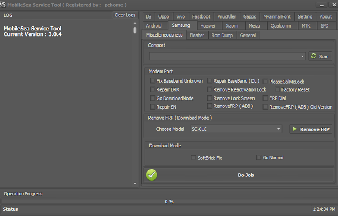This screenshot has height=216, width=338.
Task: Select the Miscellaneousness sub-tab
Action: (x=164, y=35)
